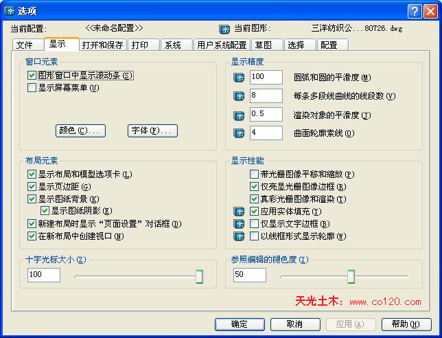Image resolution: width=442 pixels, height=338 pixels.
Task: Click the drawing icon next to 当前图形
Action: click(x=224, y=29)
